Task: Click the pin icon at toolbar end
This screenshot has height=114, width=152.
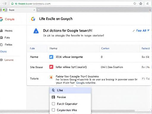Action: coord(148,4)
